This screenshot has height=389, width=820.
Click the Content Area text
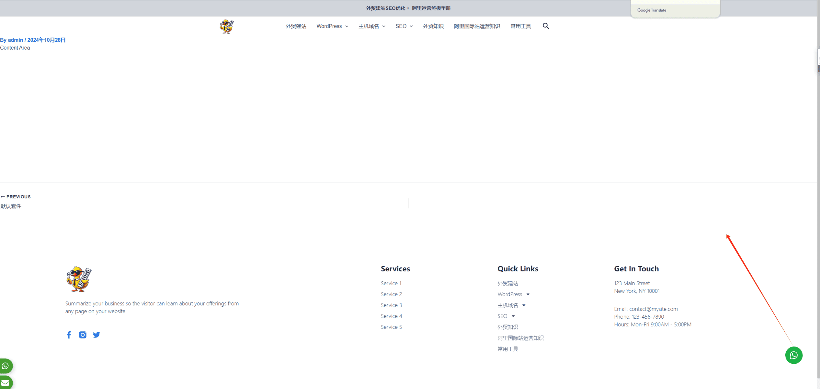(15, 48)
